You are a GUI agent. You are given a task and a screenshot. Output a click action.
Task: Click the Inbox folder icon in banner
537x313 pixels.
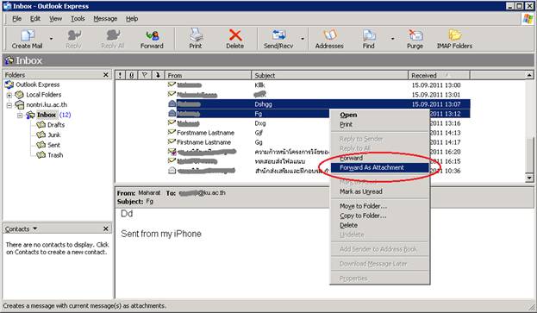point(9,60)
